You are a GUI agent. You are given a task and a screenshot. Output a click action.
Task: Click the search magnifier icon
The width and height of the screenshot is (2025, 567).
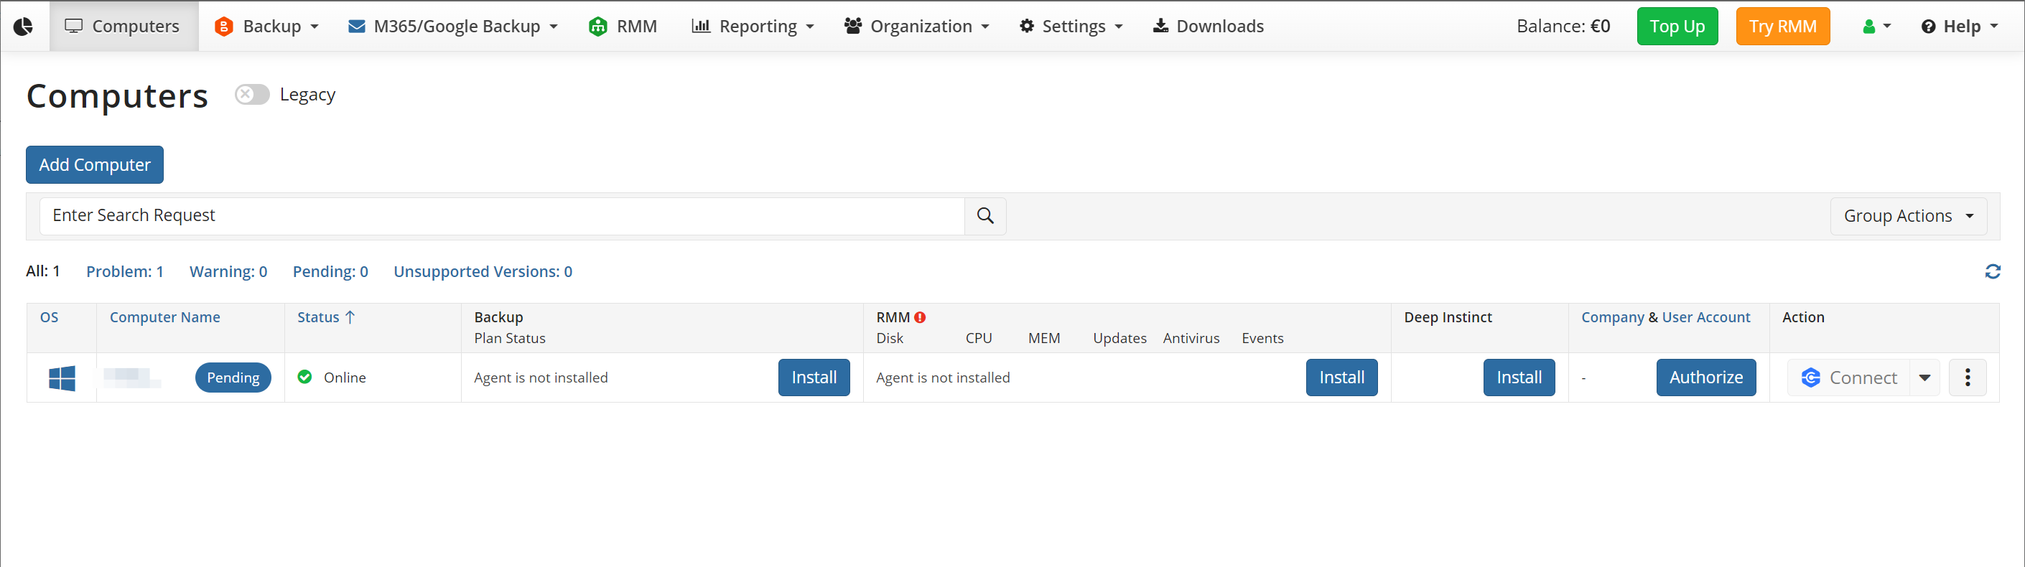point(985,216)
